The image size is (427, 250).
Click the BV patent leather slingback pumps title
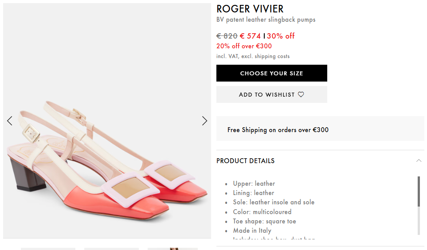(x=266, y=20)
